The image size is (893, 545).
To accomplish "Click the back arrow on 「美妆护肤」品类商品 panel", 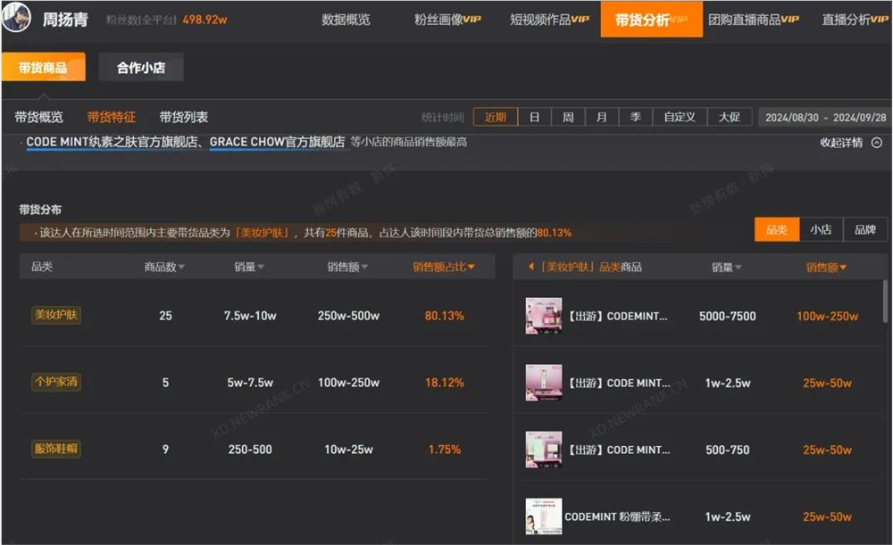I will 533,266.
